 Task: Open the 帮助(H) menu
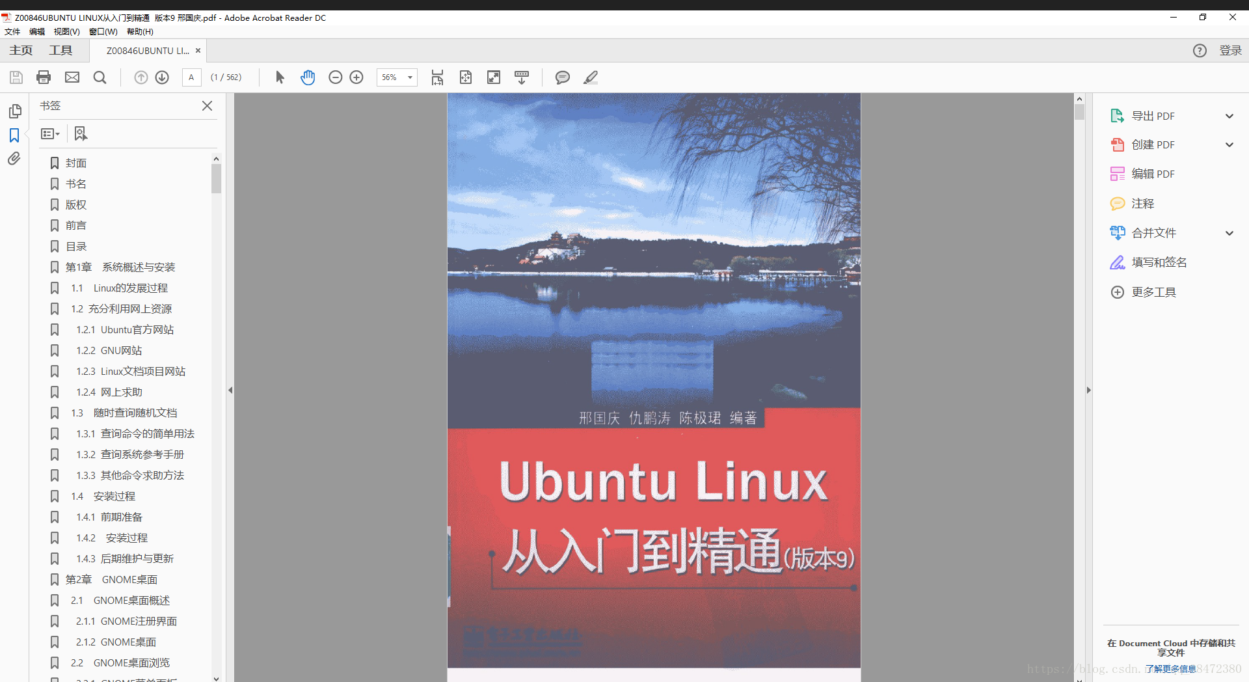click(x=140, y=31)
